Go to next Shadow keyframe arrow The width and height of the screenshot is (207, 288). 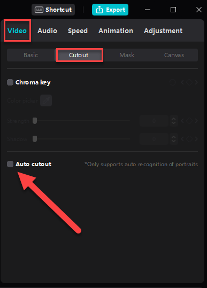(x=196, y=139)
